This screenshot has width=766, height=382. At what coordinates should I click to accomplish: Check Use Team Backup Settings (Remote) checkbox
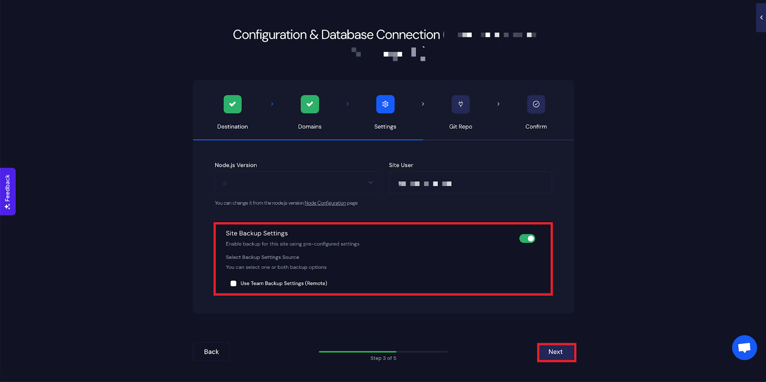click(234, 283)
